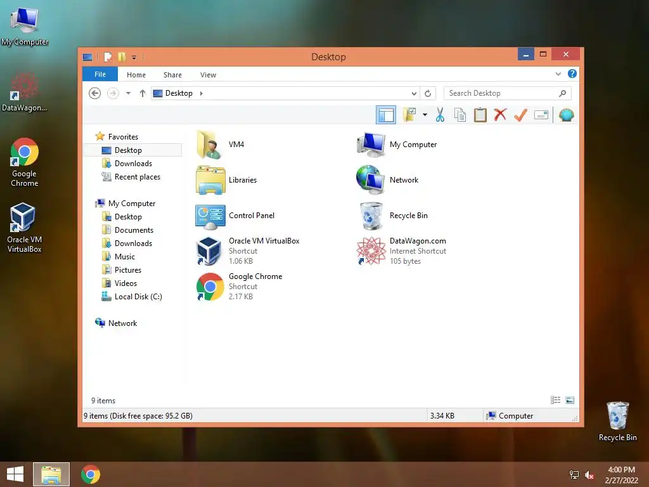Open the Home ribbon tab

pyautogui.click(x=136, y=75)
